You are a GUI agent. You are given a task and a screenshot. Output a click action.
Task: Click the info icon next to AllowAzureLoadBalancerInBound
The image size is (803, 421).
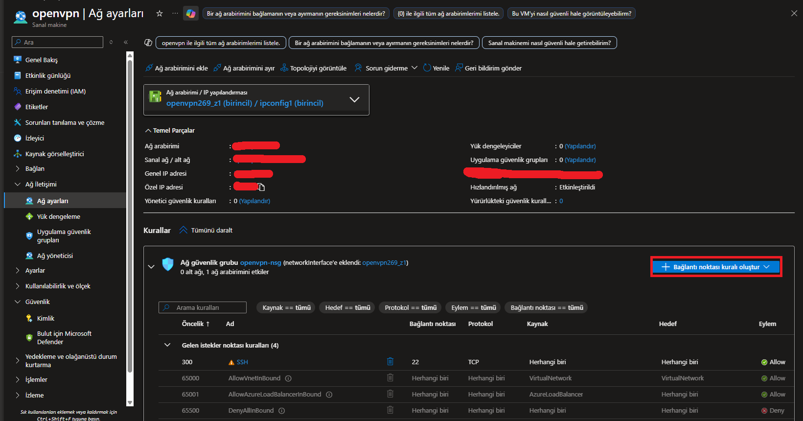[x=329, y=395]
